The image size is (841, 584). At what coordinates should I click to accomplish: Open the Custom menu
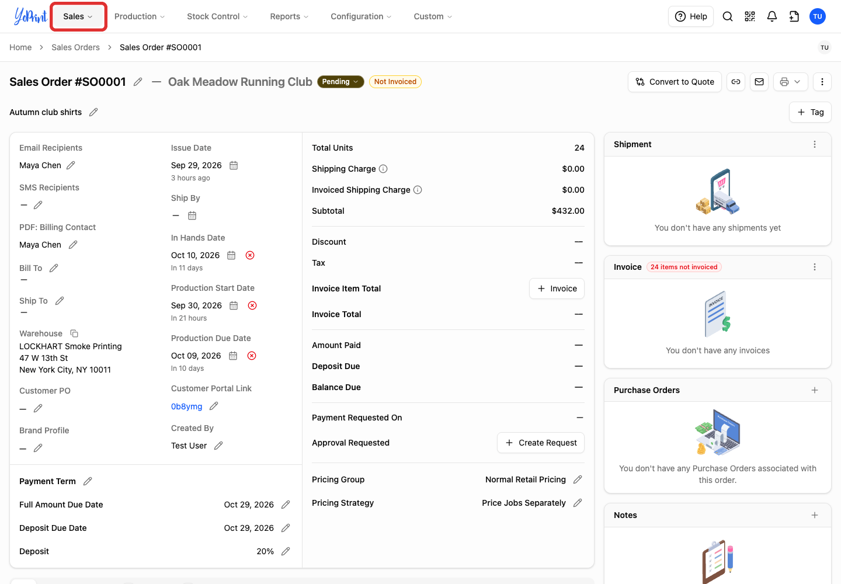pos(433,16)
